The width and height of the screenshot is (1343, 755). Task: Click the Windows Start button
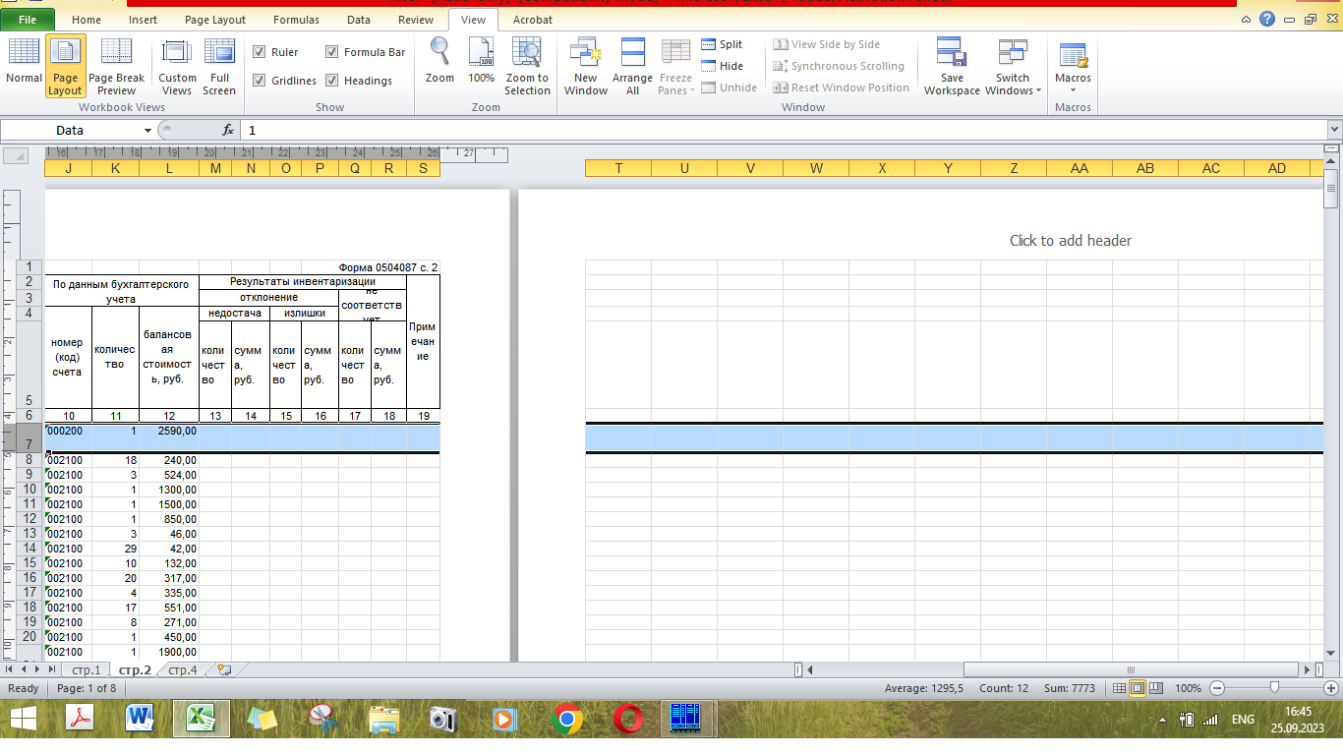tap(23, 719)
